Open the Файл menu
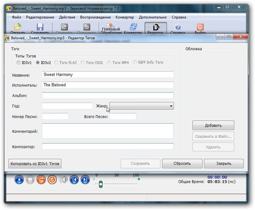 (17, 17)
